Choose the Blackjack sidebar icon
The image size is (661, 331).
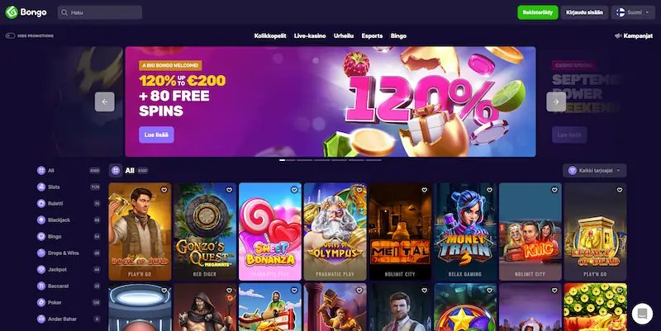(40, 220)
